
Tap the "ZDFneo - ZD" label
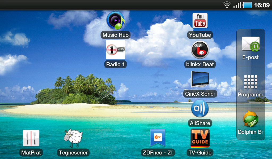coord(158,153)
